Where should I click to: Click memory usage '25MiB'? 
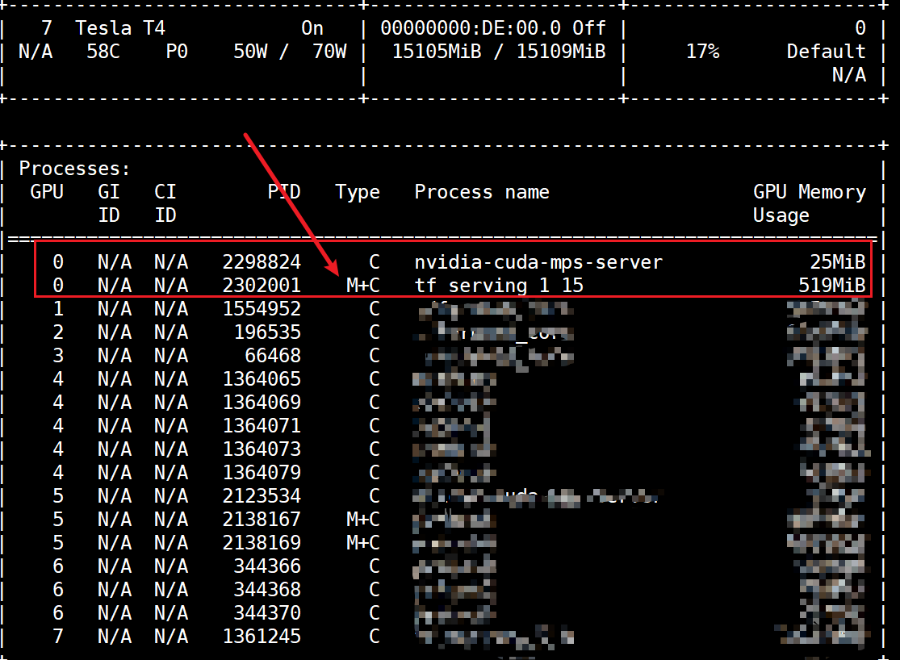837,262
